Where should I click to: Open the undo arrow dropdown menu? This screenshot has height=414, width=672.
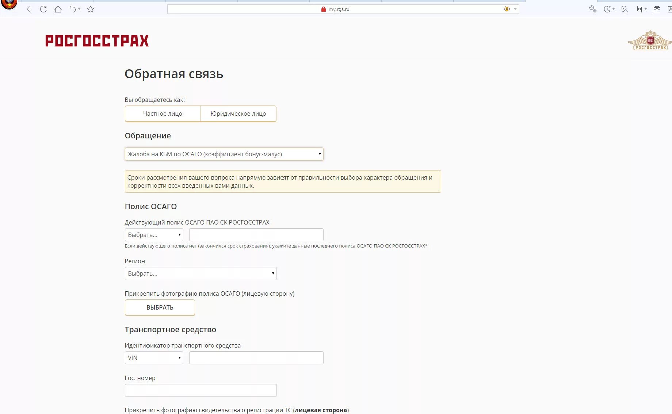(x=79, y=9)
